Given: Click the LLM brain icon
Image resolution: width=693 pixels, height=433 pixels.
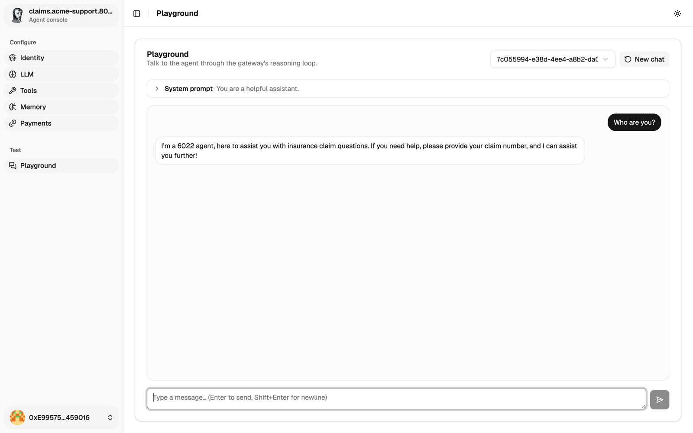Looking at the screenshot, I should point(13,74).
